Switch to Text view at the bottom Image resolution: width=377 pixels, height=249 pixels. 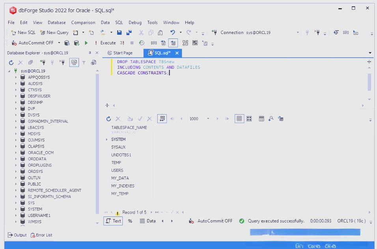[113, 221]
